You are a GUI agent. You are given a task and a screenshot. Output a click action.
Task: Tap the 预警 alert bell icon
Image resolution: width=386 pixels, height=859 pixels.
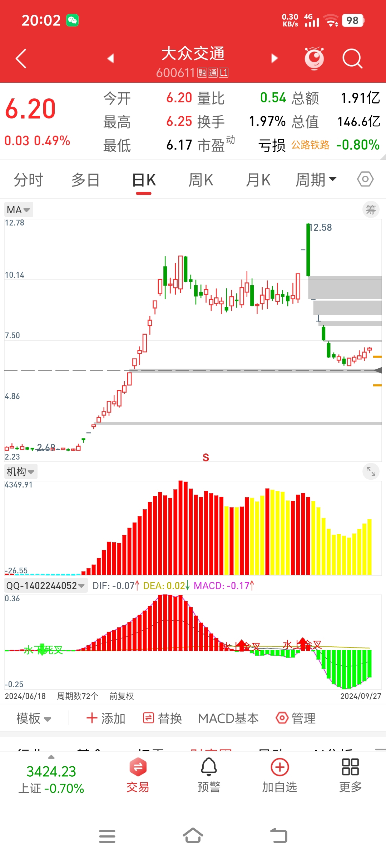coord(209,775)
